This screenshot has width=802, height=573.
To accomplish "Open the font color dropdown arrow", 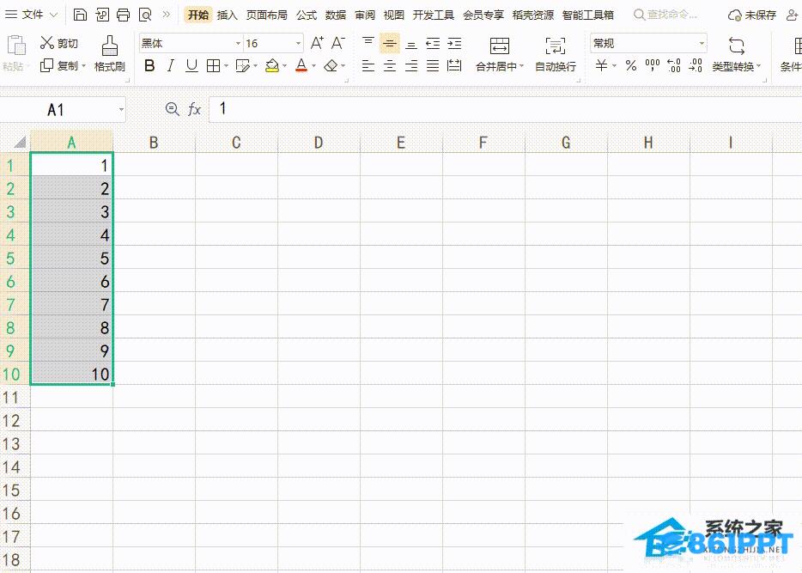I will point(313,66).
